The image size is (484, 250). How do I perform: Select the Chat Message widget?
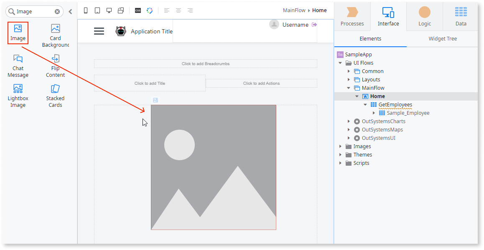(x=18, y=65)
